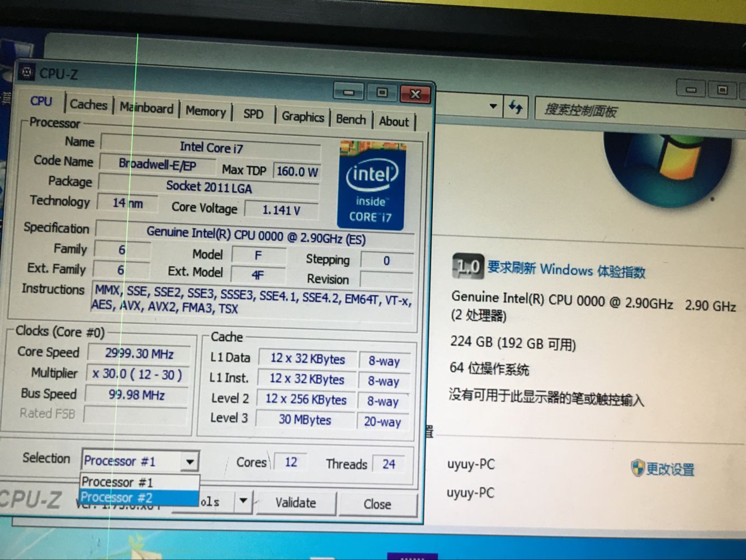Image resolution: width=746 pixels, height=560 pixels.
Task: Choose Processor #2 from the dropdown list
Action: click(139, 498)
